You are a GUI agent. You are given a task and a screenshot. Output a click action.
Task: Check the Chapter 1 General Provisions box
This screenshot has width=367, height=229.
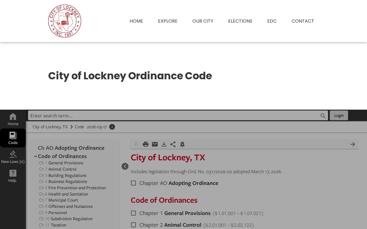[x=134, y=213]
